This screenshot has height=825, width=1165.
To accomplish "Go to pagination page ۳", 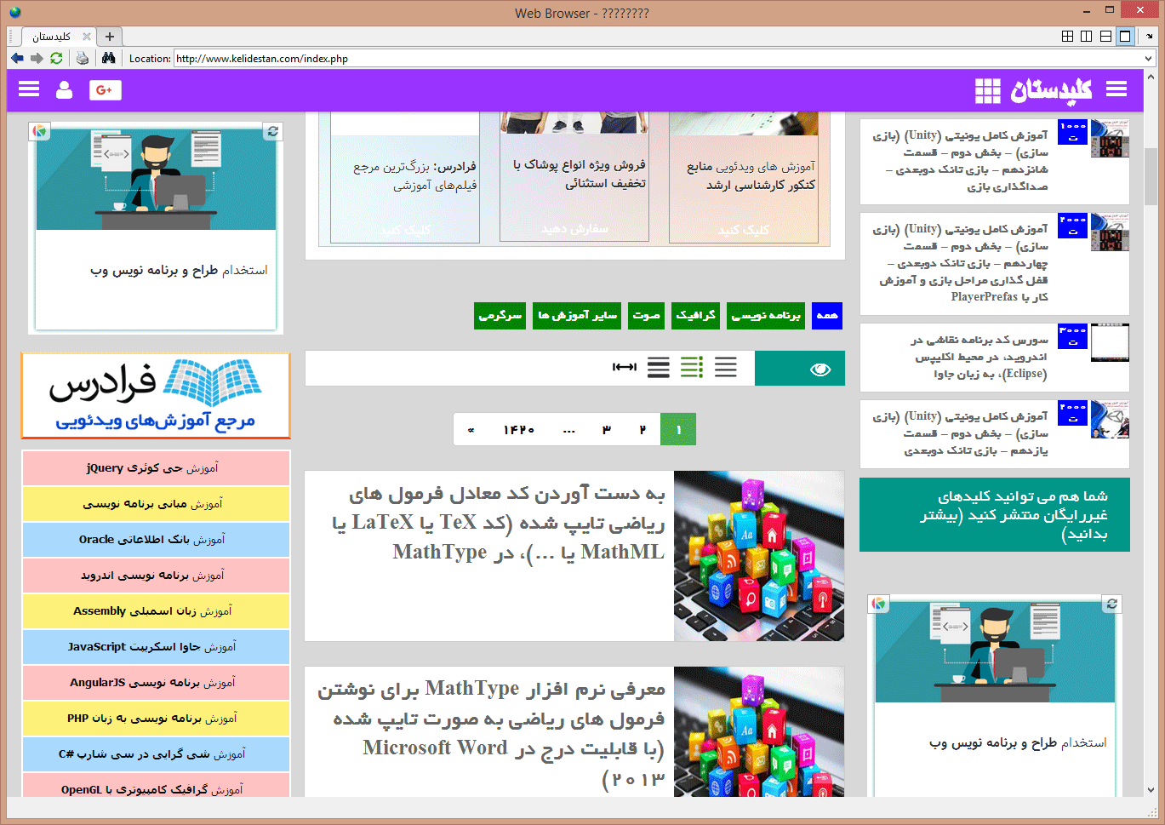I will [x=607, y=429].
